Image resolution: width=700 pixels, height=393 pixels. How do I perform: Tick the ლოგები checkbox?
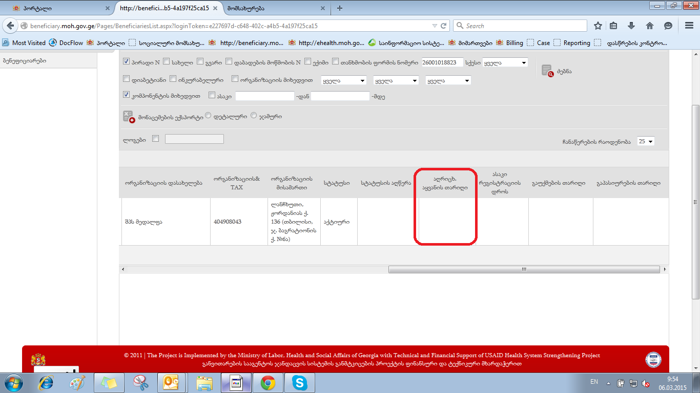pos(156,139)
